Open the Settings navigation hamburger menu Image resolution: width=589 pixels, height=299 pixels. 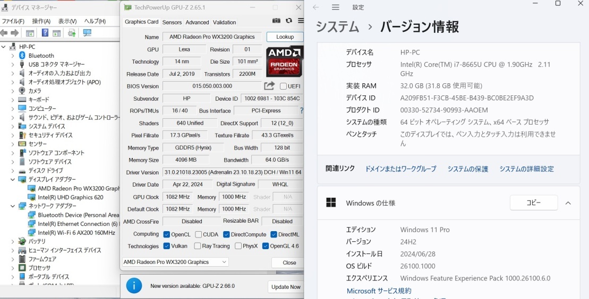(336, 7)
